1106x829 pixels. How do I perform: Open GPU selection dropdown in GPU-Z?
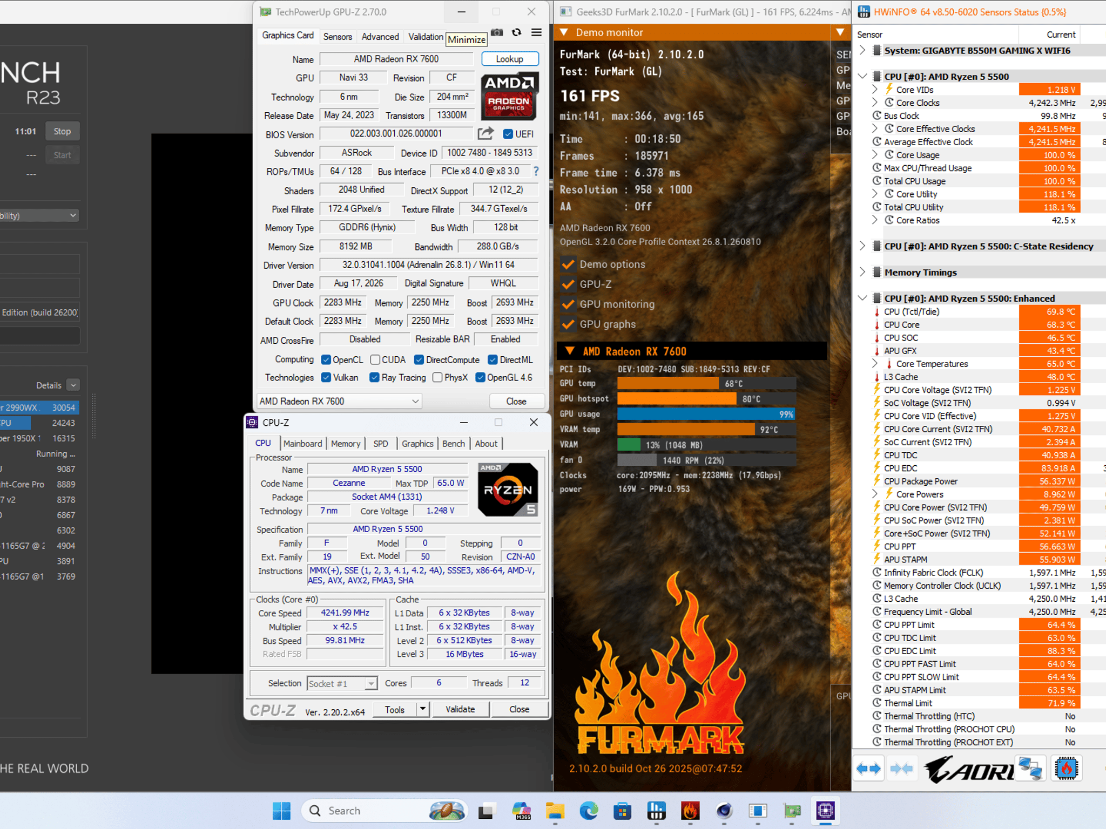(x=339, y=401)
